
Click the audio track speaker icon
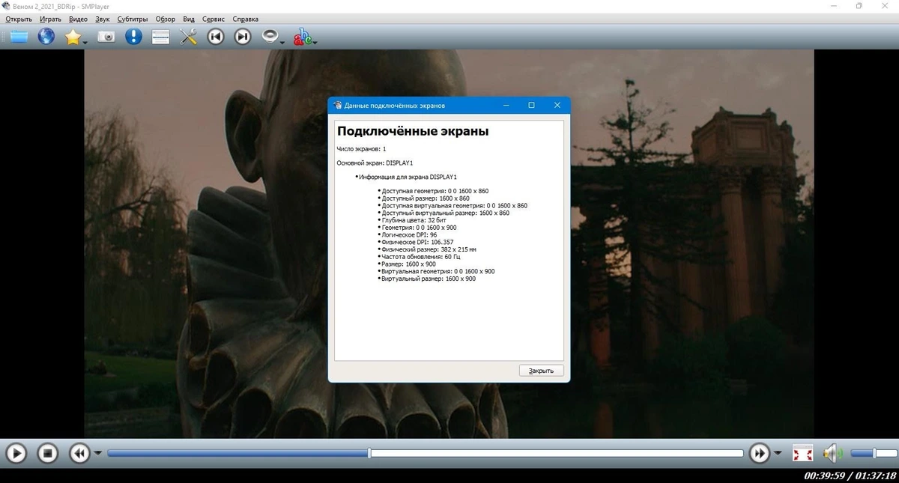[270, 36]
